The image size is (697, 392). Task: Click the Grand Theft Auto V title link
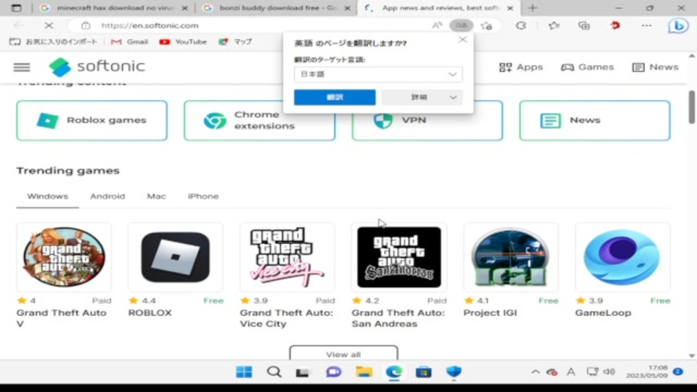tap(62, 318)
